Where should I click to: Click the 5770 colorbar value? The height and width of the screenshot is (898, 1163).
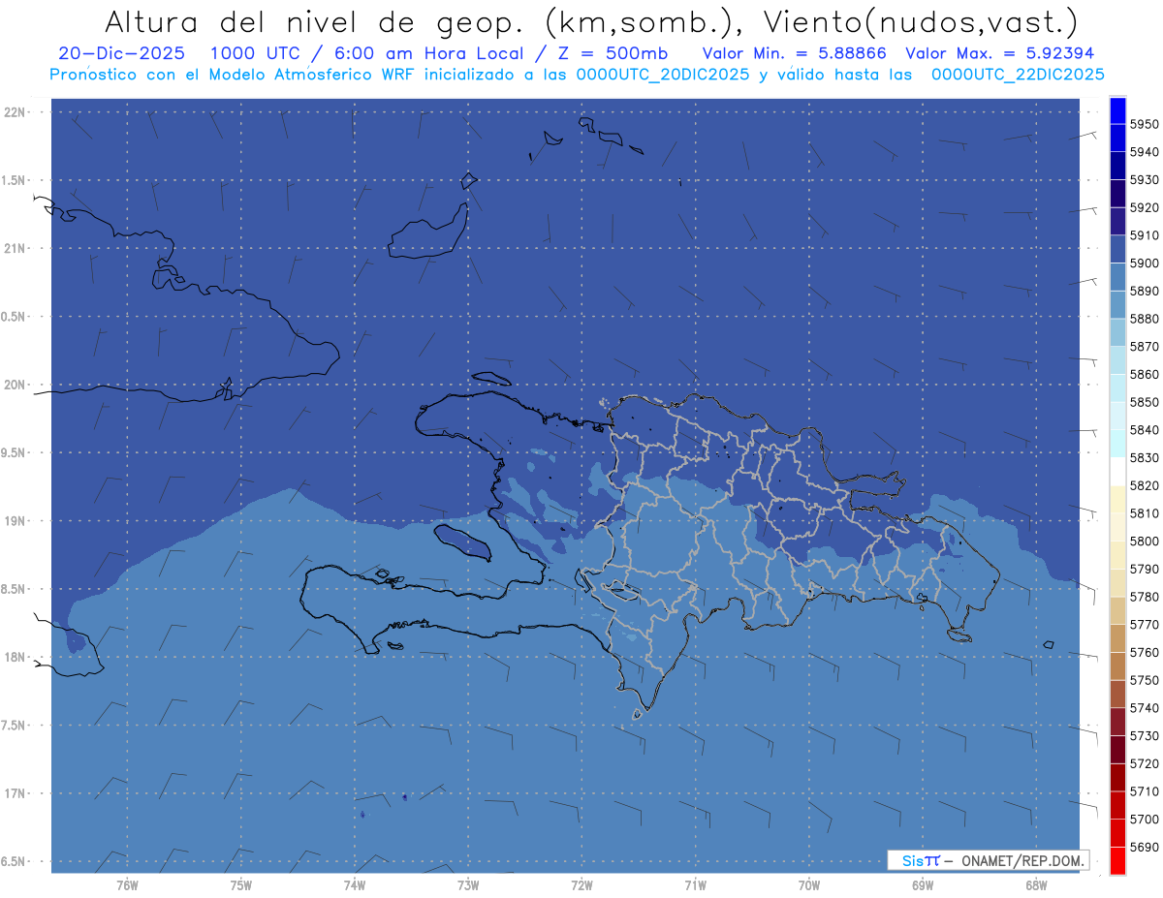pyautogui.click(x=1144, y=625)
